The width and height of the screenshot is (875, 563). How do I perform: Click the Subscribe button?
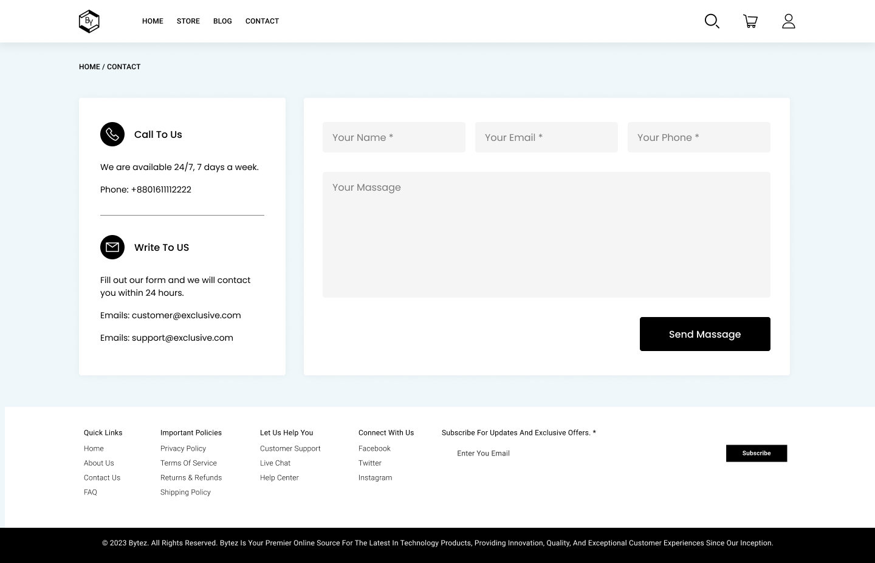click(757, 453)
